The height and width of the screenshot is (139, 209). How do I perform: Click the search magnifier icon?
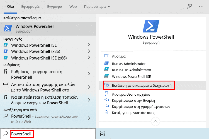tap(5, 134)
